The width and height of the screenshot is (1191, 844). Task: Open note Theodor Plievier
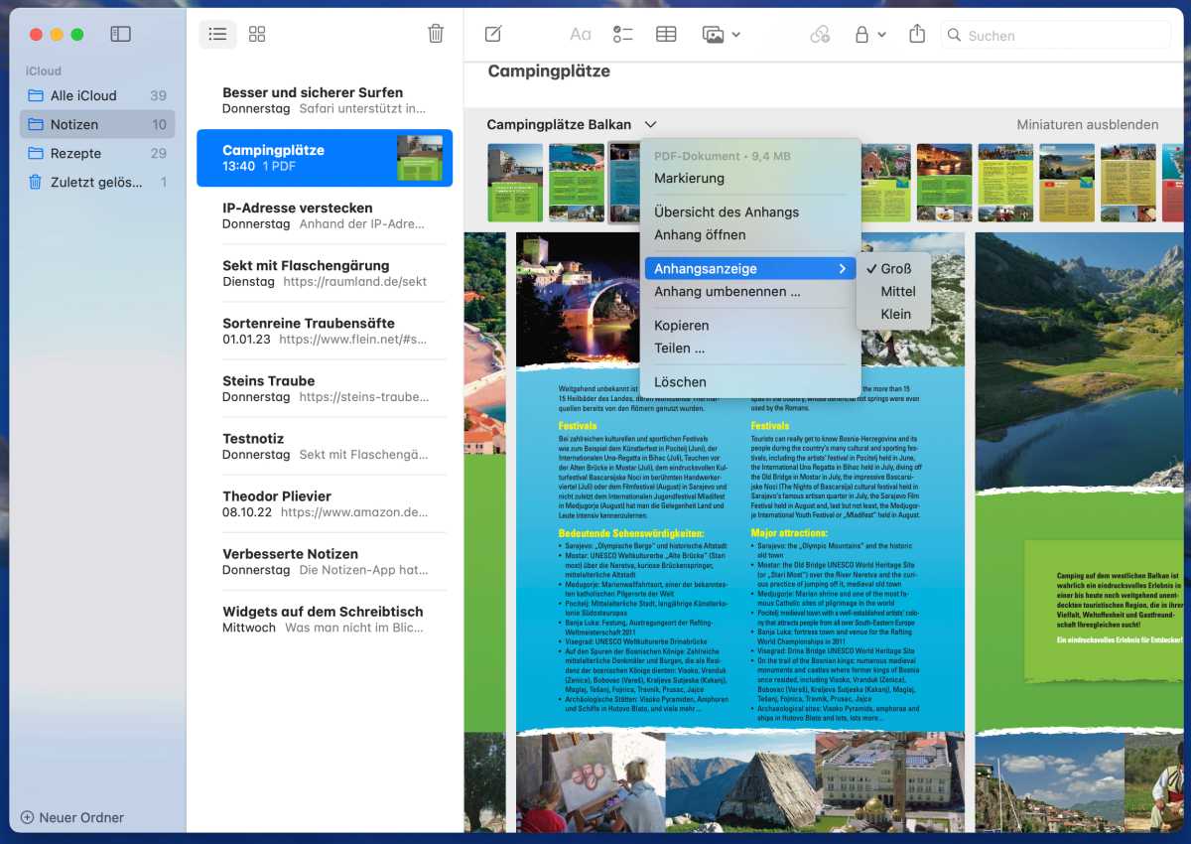[325, 503]
